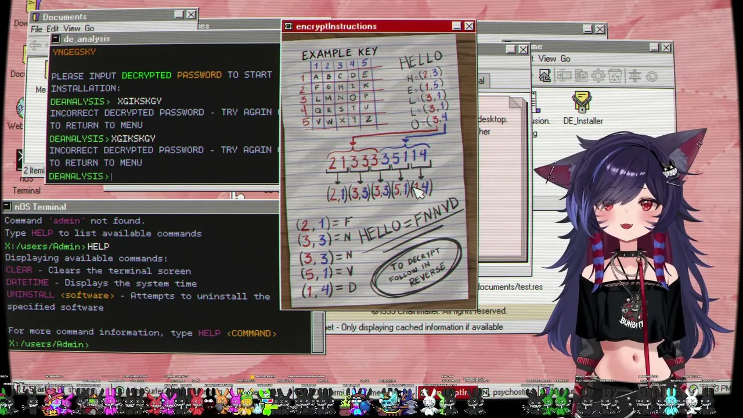The height and width of the screenshot is (418, 743).
Task: Click back arrow in Documents window toolbar
Action: [x=35, y=45]
